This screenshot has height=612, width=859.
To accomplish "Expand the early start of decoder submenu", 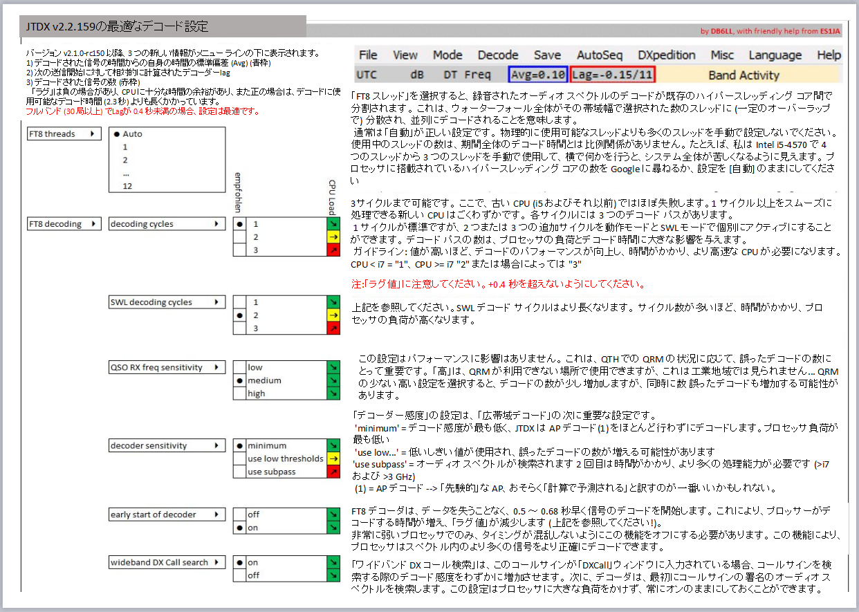I will click(167, 514).
